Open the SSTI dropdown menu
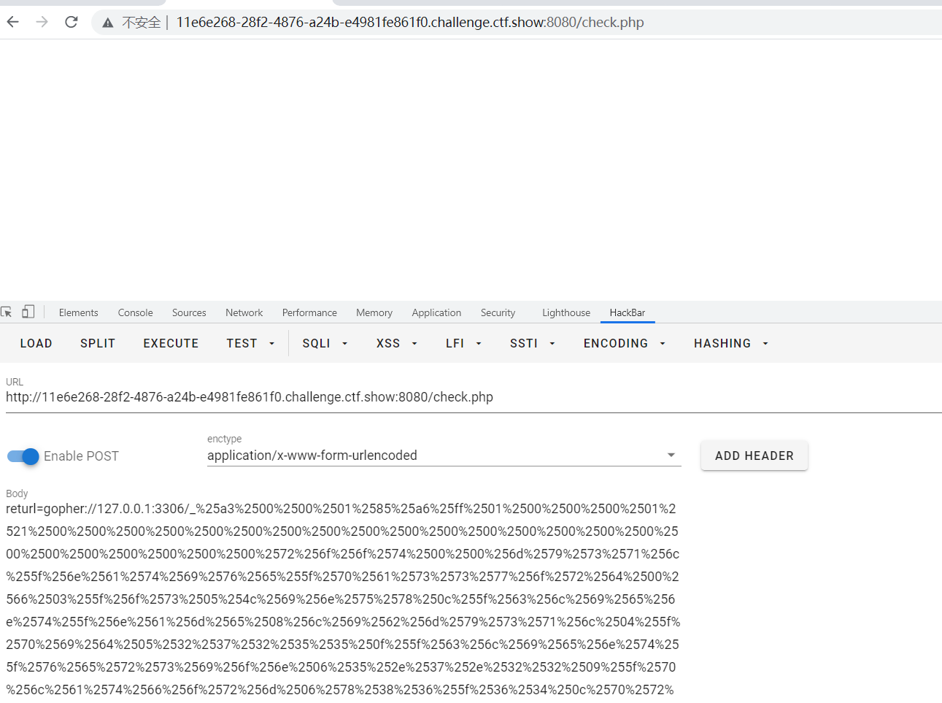Viewport: 942px width, 703px height. click(533, 343)
